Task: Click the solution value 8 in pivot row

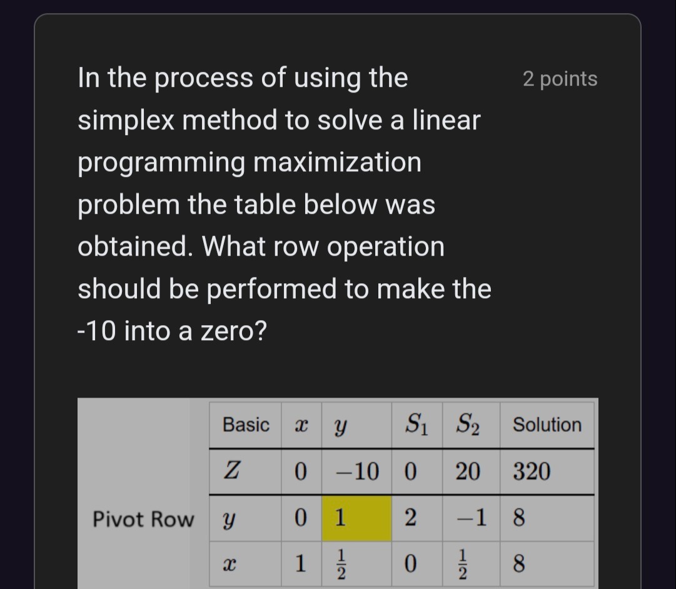Action: click(519, 518)
